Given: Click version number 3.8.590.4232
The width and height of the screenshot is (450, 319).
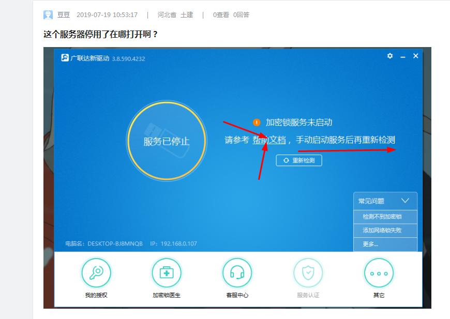Looking at the screenshot, I should (128, 59).
